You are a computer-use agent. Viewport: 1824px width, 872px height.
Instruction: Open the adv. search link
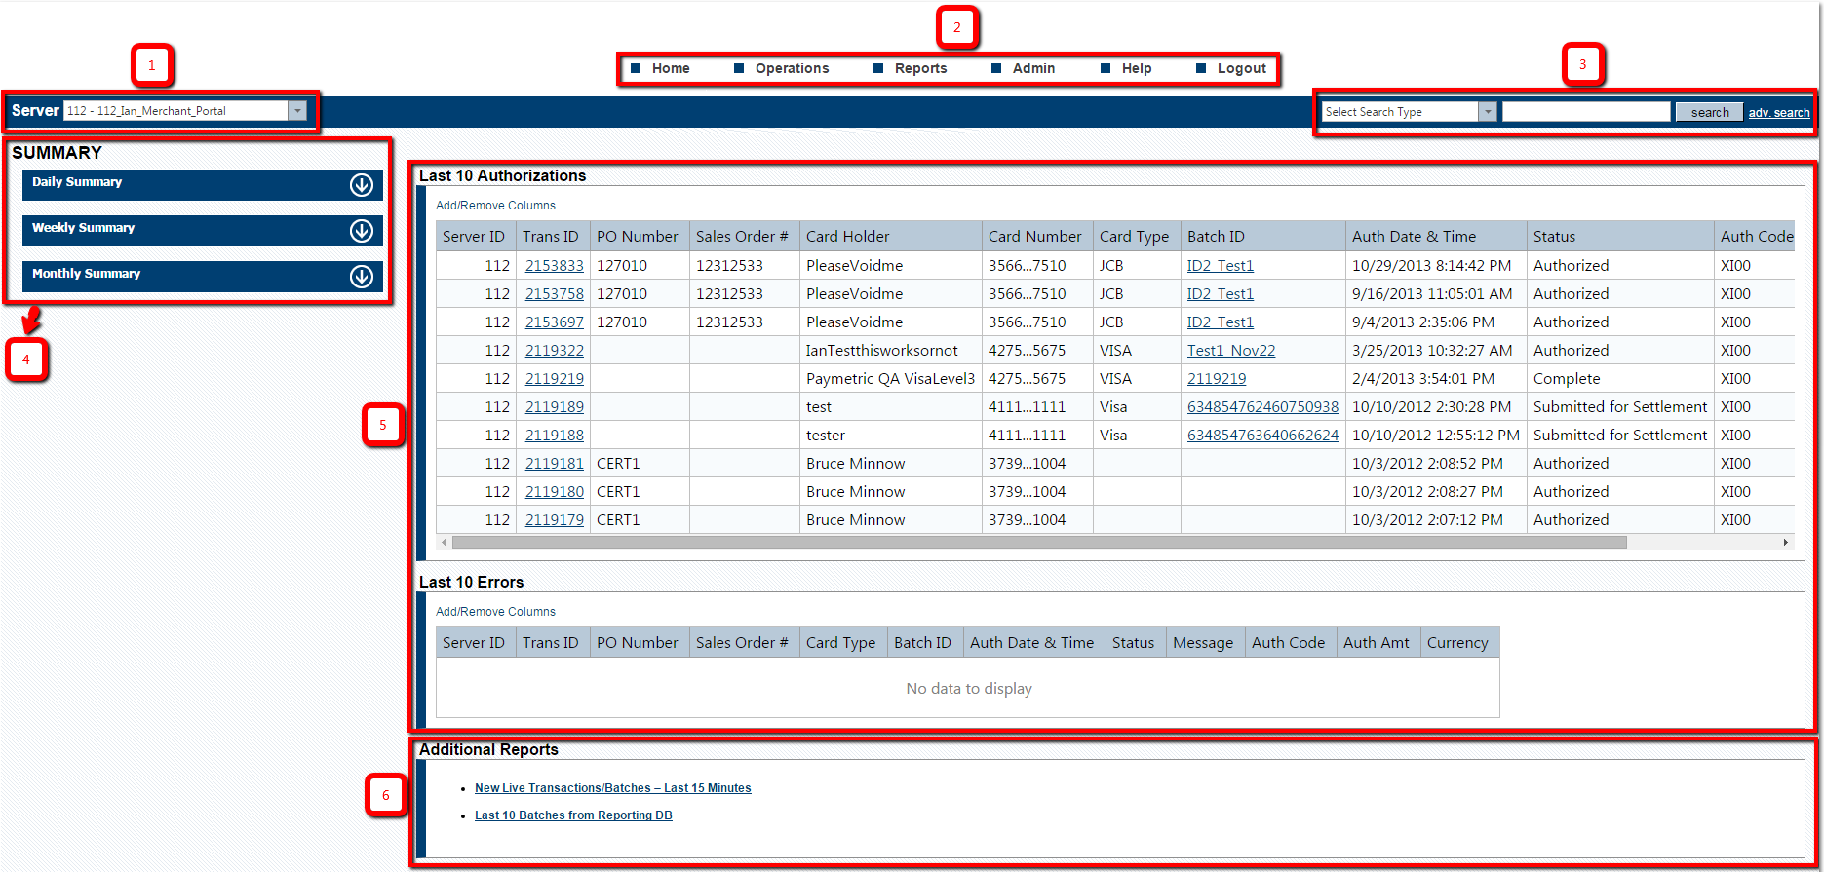point(1778,113)
